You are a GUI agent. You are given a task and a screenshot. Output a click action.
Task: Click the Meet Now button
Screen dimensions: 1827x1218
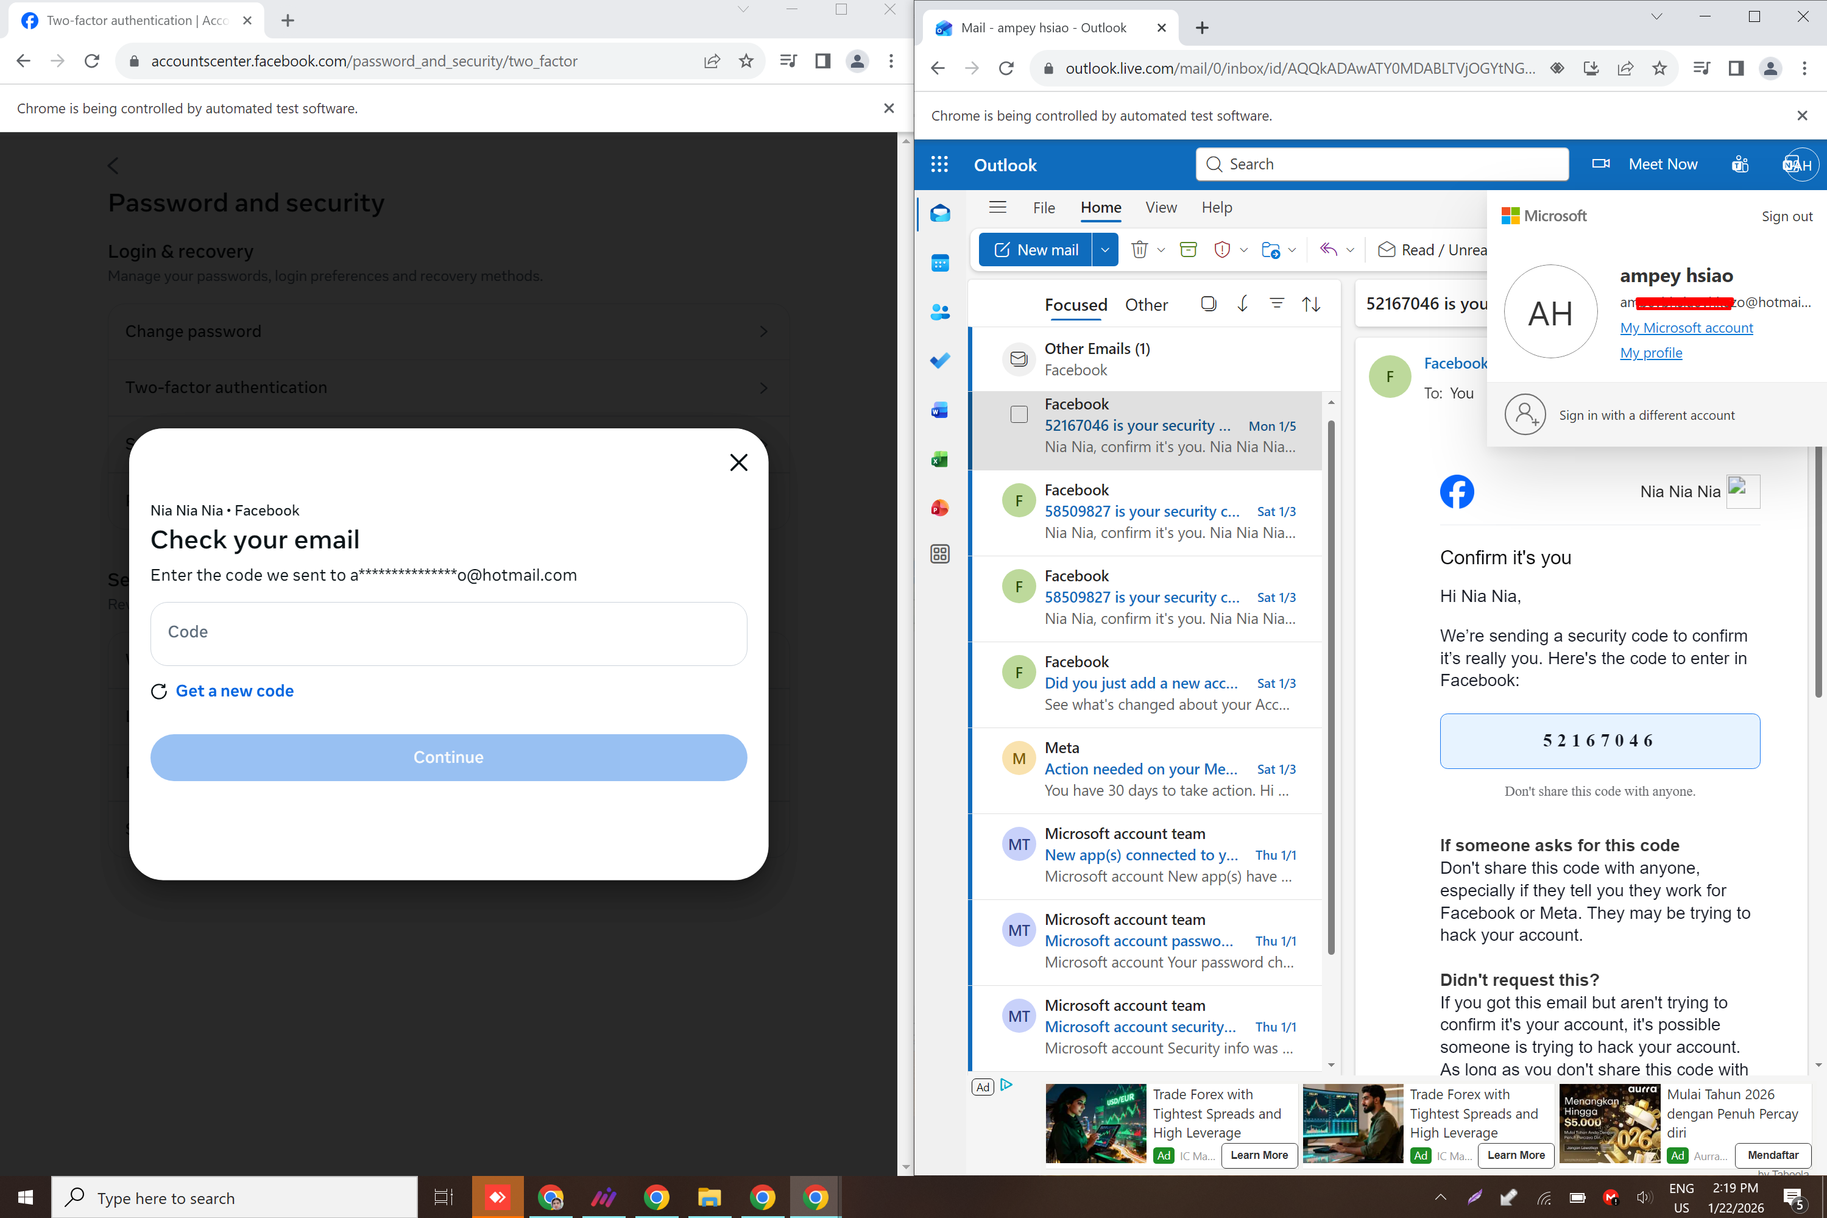tap(1645, 164)
